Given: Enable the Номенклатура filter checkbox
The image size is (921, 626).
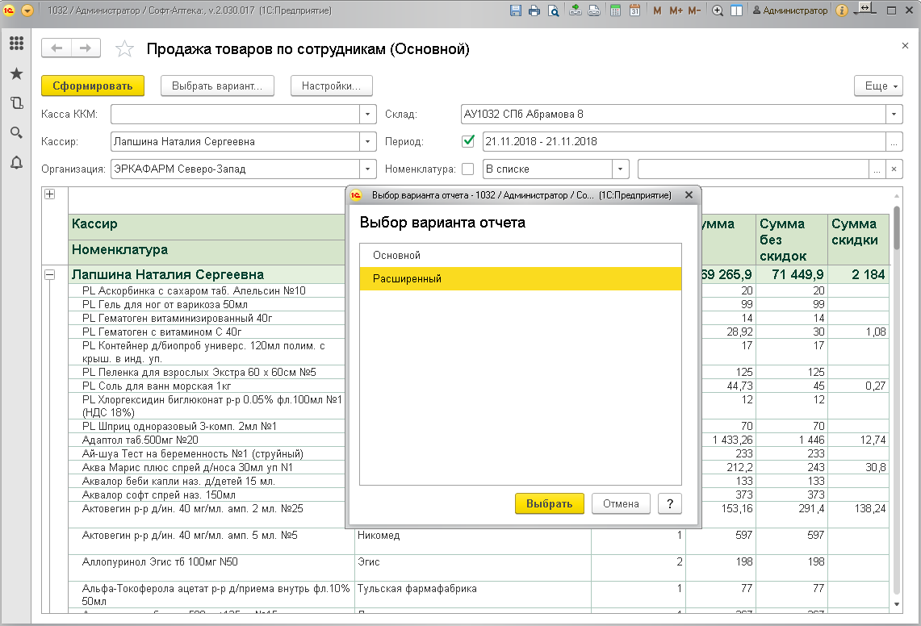Looking at the screenshot, I should click(468, 169).
